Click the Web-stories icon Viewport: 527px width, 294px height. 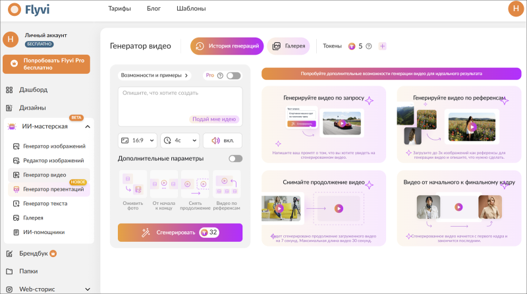tap(9, 289)
